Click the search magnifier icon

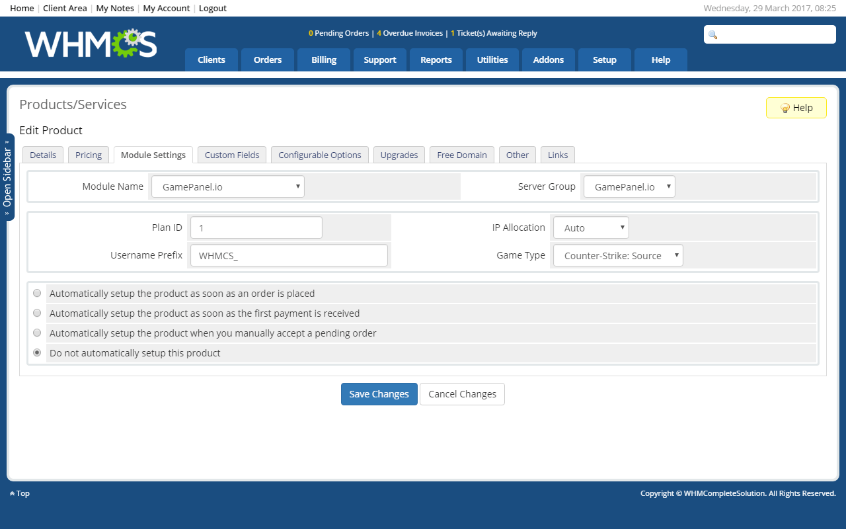pos(712,34)
